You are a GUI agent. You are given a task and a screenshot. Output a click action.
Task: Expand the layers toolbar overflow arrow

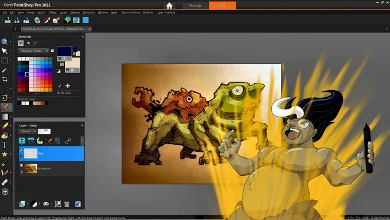click(x=82, y=141)
